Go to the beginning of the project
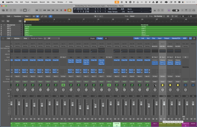Screen dimensions: 197x127 [x=37, y=10]
